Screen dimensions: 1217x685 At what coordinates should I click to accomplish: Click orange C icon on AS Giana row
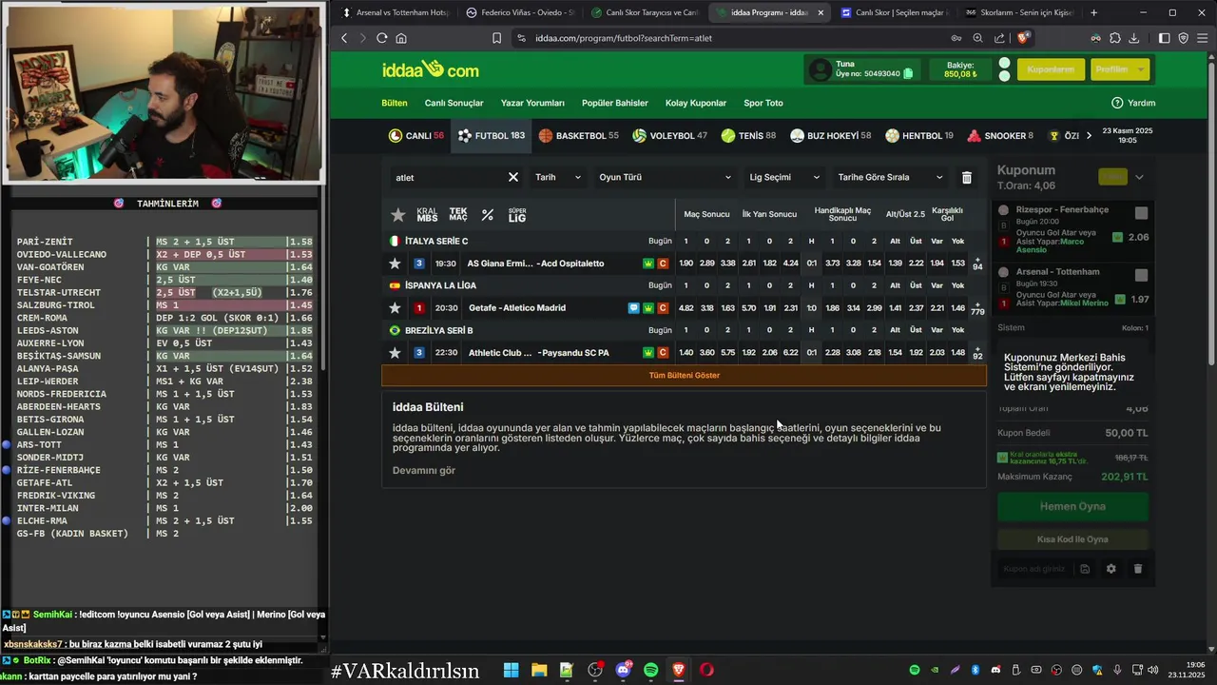tap(663, 264)
